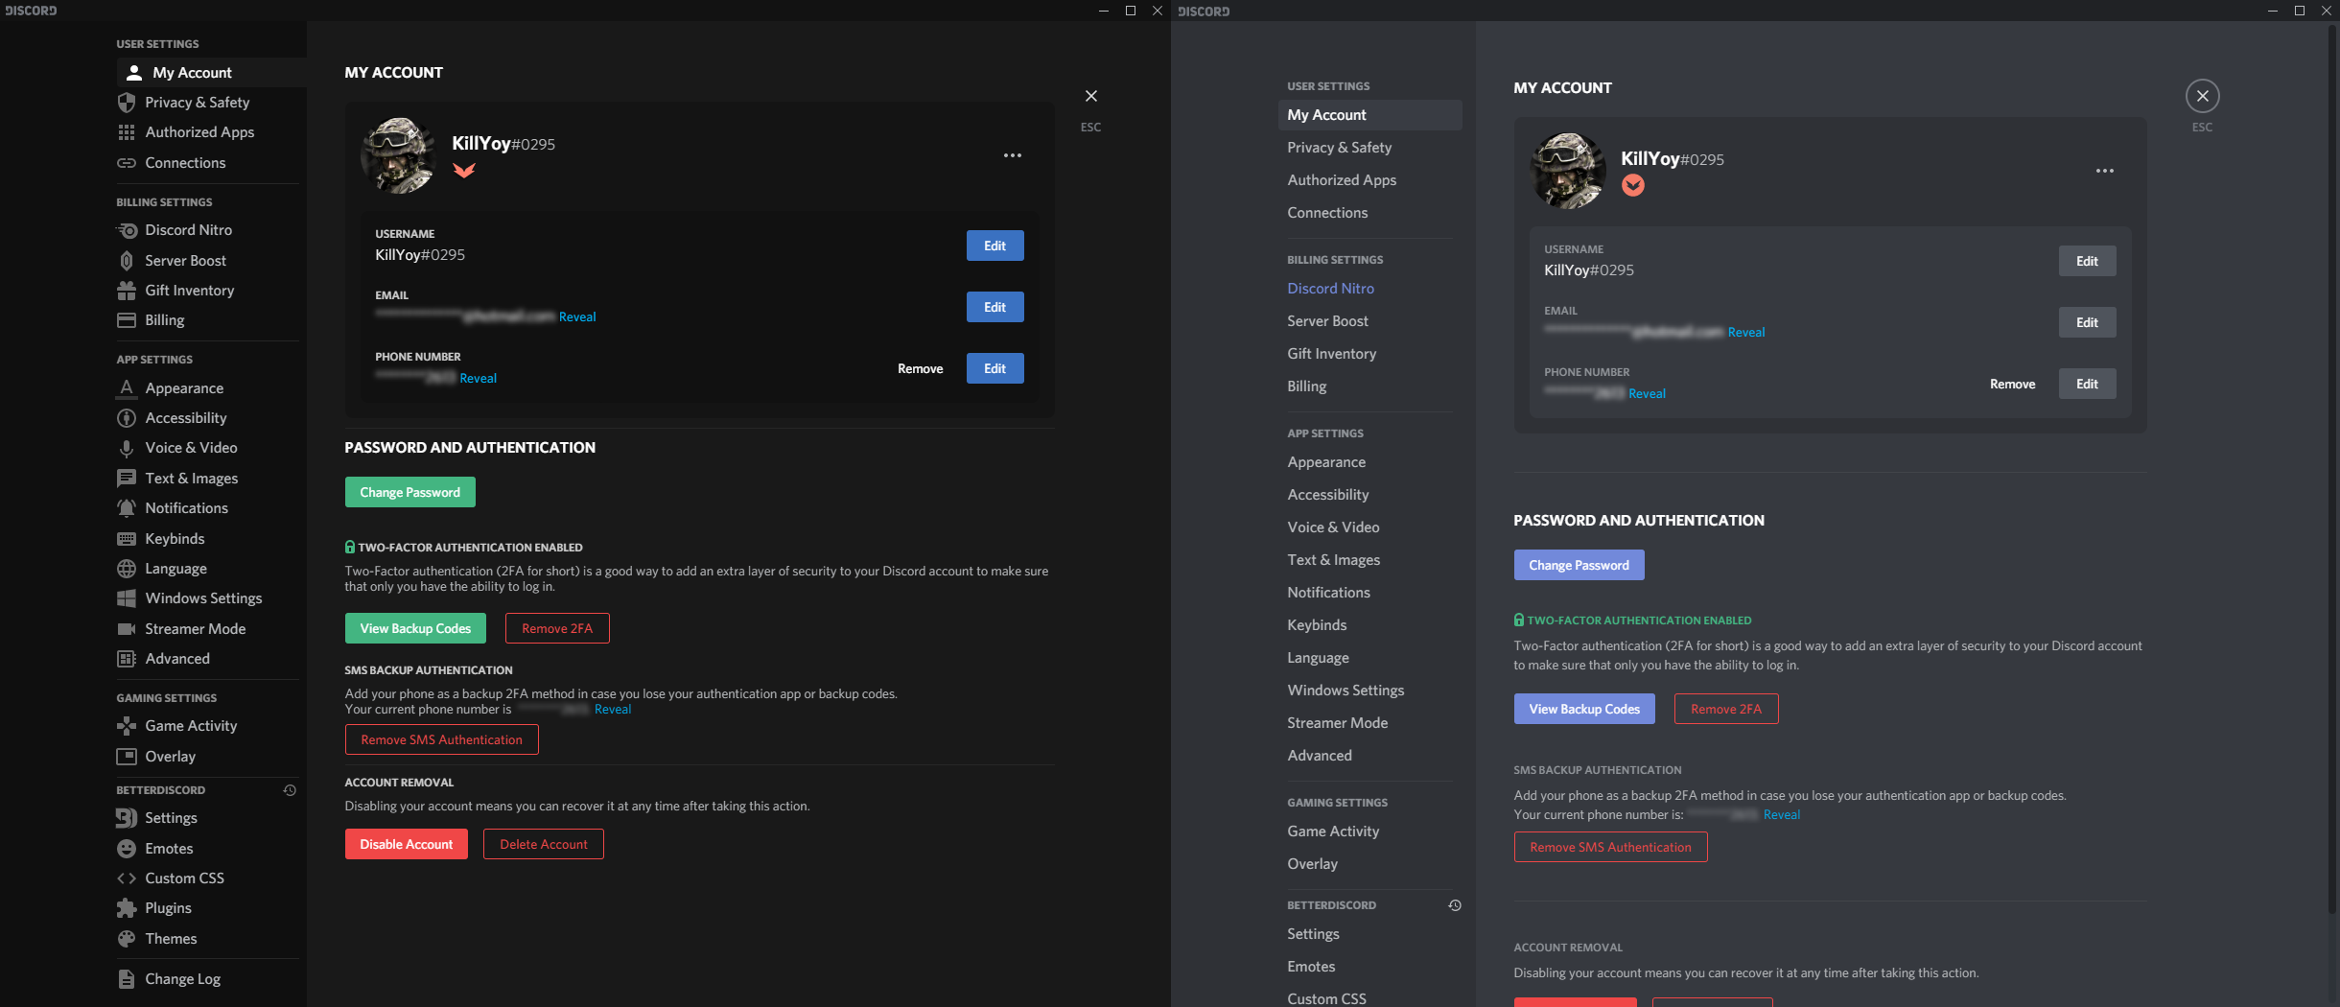
Task: Edit email in left window
Action: click(x=994, y=307)
